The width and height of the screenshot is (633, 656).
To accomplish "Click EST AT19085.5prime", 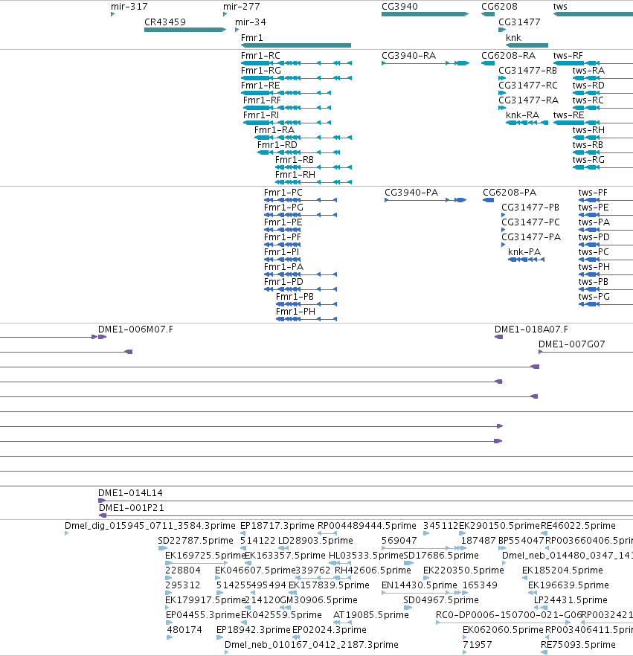I will click(370, 614).
